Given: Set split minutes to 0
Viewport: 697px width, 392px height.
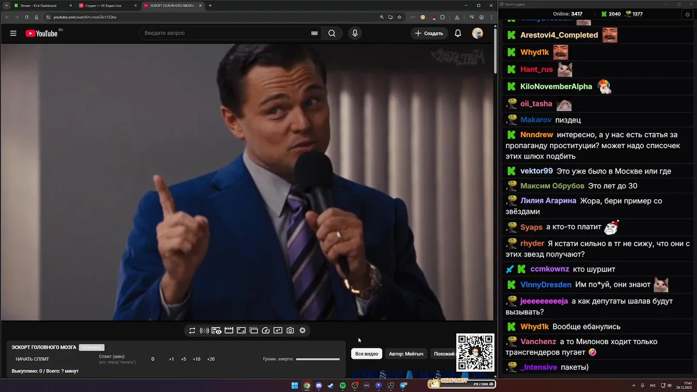Looking at the screenshot, I should click(152, 359).
